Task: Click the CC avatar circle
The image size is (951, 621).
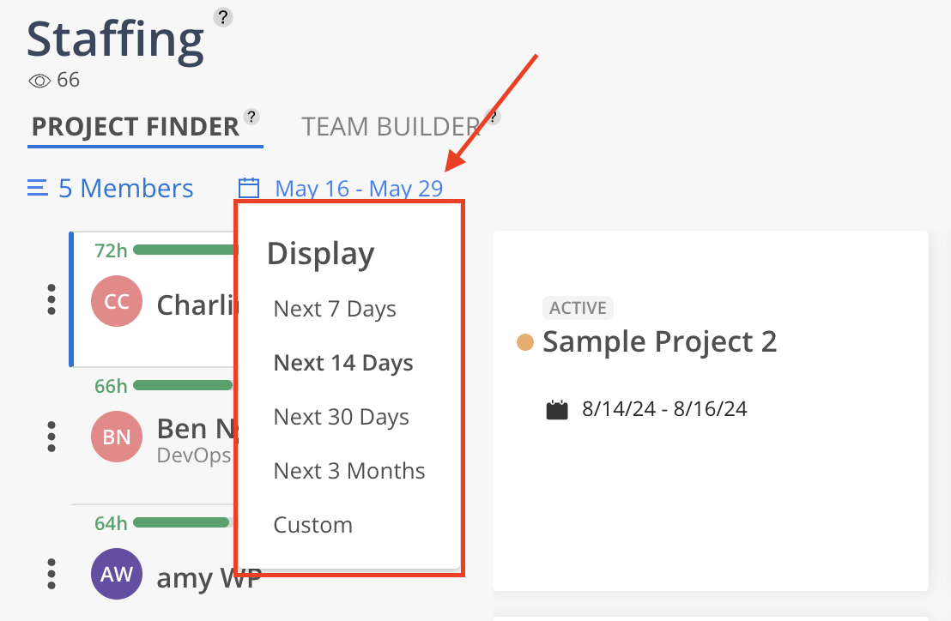Action: click(x=117, y=301)
